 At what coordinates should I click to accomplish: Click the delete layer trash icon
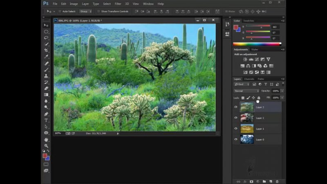277,181
